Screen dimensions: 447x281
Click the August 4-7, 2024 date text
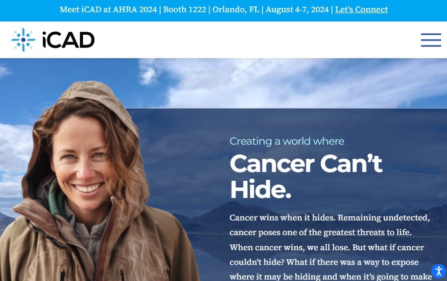tap(297, 9)
